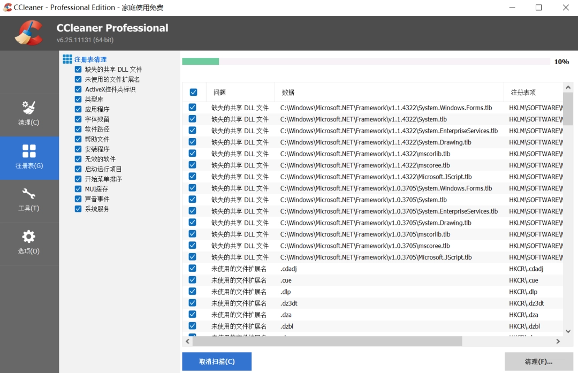The height and width of the screenshot is (373, 578).
Task: Click the 数据 column header
Action: click(287, 92)
